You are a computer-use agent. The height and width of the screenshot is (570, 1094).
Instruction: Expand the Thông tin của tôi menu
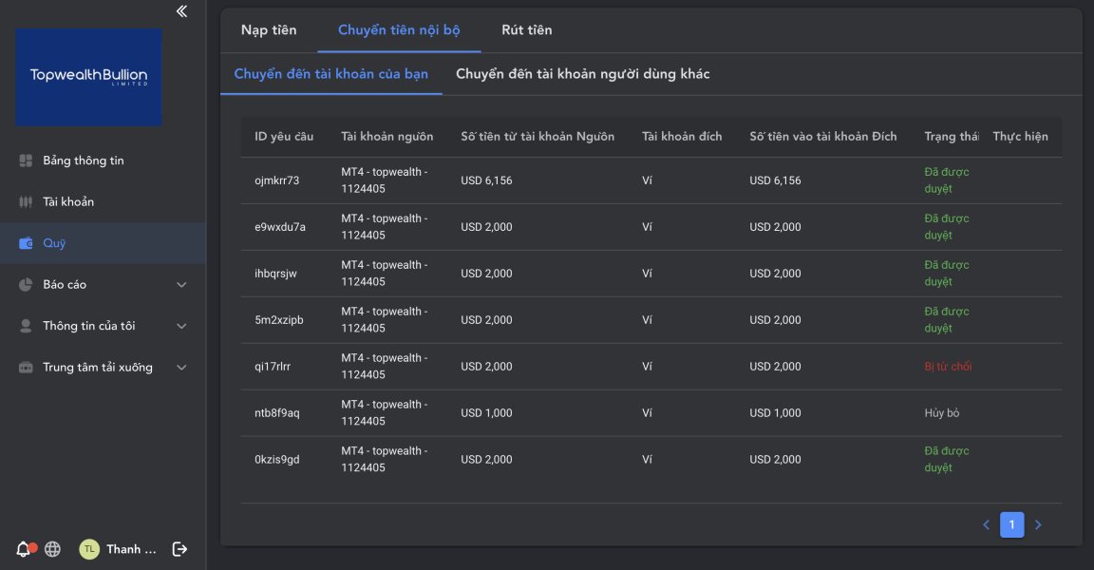pyautogui.click(x=181, y=326)
